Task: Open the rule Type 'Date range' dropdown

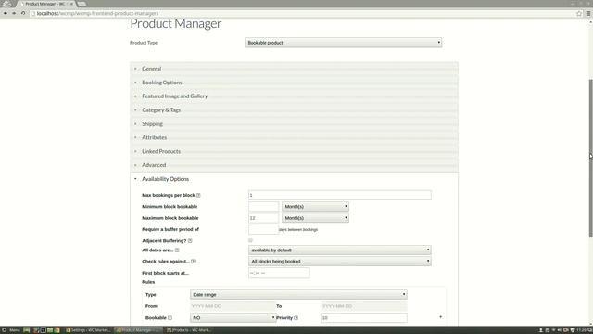Action: [x=298, y=295]
